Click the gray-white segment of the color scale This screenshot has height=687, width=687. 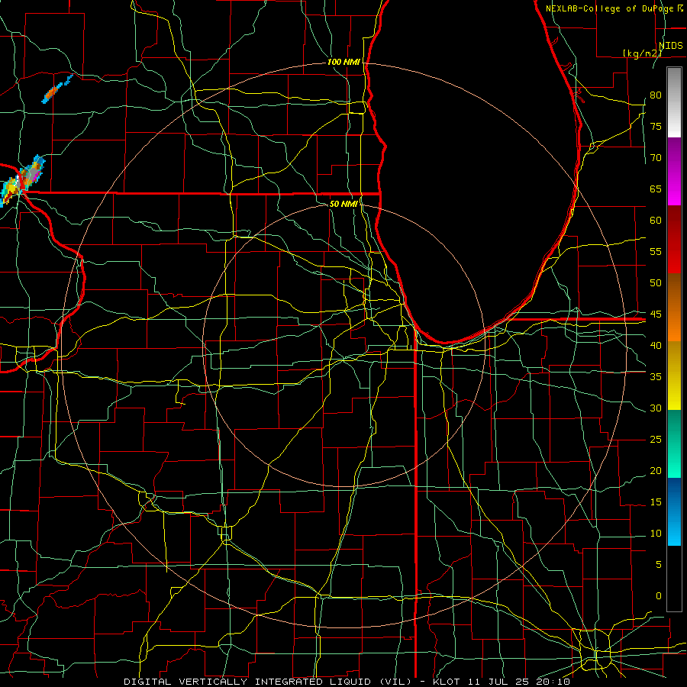point(674,103)
